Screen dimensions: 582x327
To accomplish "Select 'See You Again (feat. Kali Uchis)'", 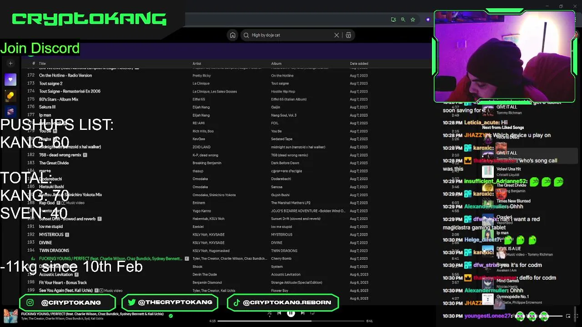I will [66, 291].
